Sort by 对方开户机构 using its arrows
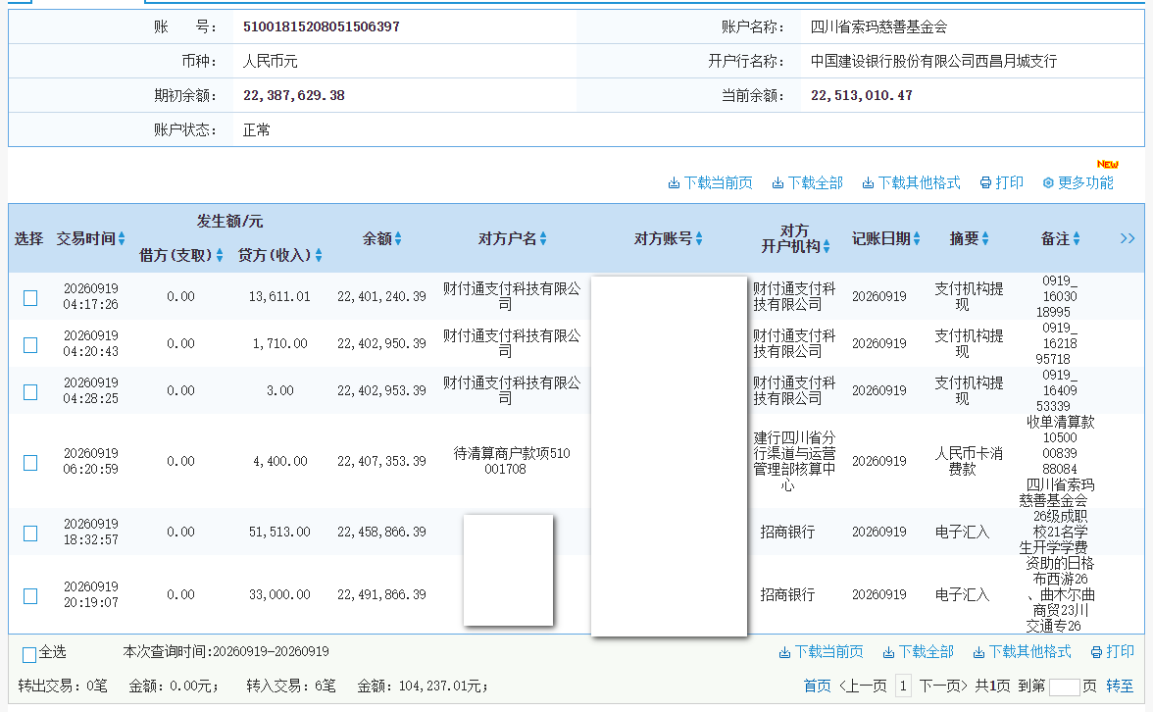Screen dimensions: 1153x712 click(x=827, y=246)
